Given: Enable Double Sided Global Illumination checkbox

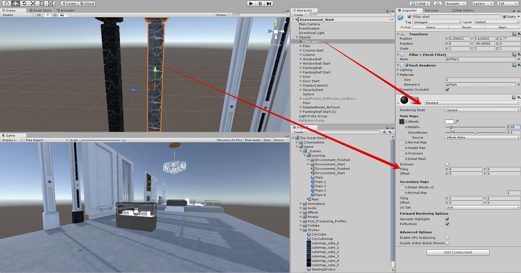Looking at the screenshot, I should click(x=447, y=243).
